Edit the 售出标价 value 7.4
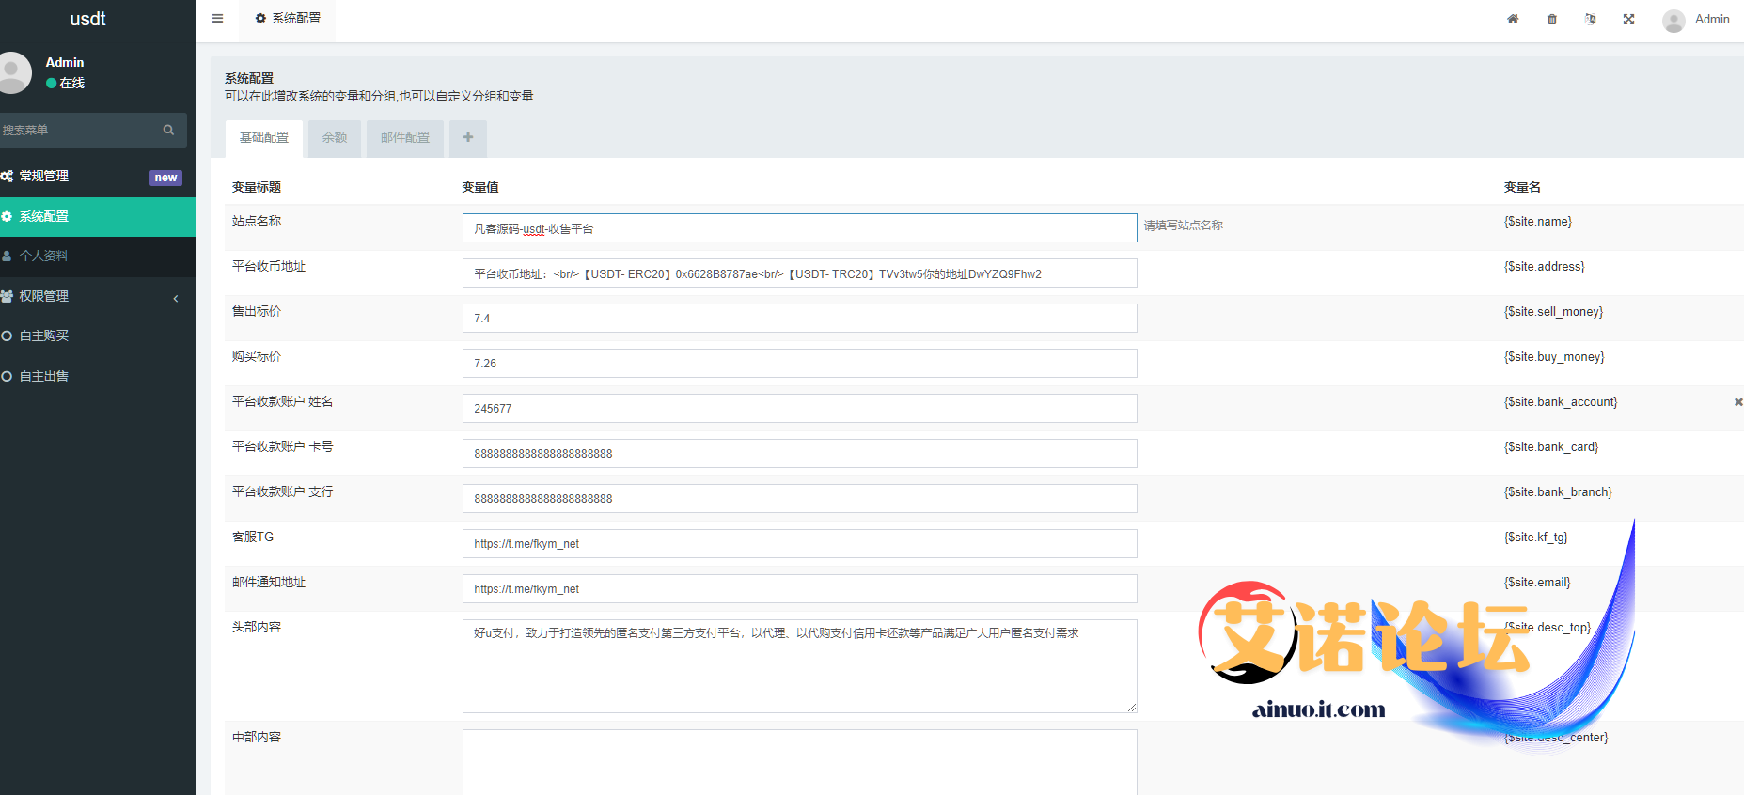1744x795 pixels. tap(800, 319)
